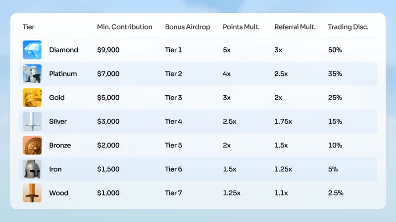Select the Tier 3 airdrop cell

[174, 98]
